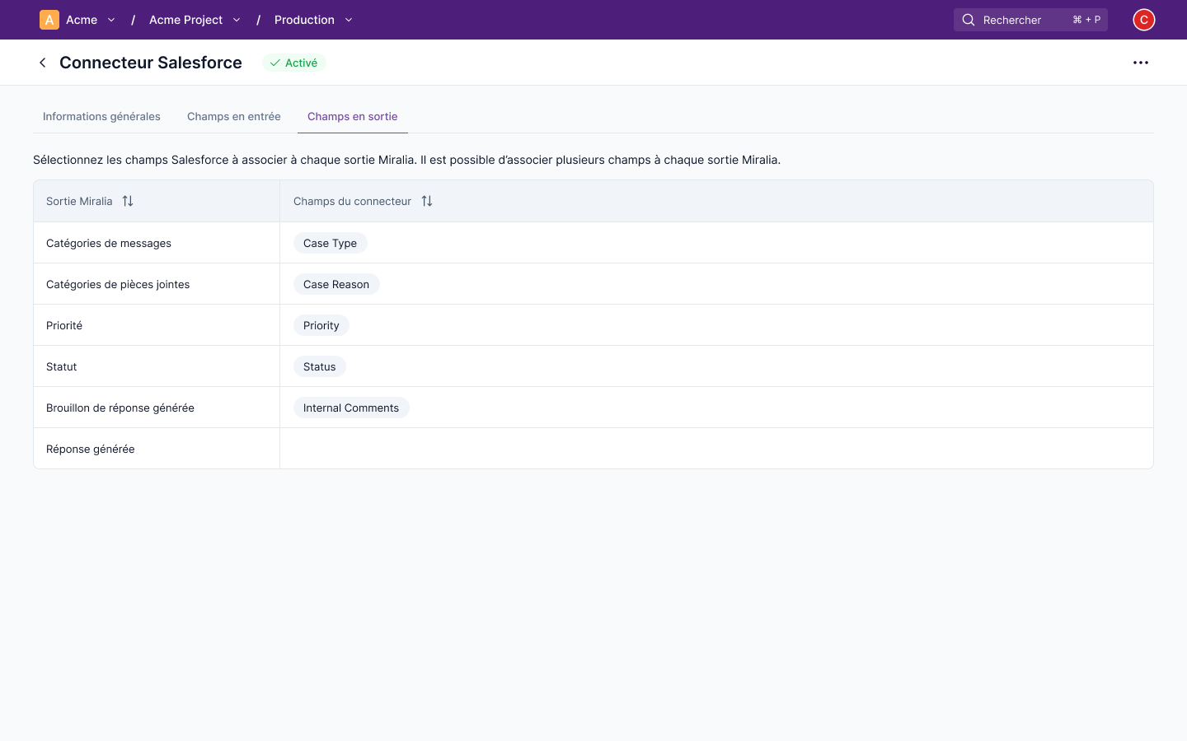Viewport: 1187px width, 741px height.
Task: Open the three-dot more options menu
Action: tap(1141, 63)
